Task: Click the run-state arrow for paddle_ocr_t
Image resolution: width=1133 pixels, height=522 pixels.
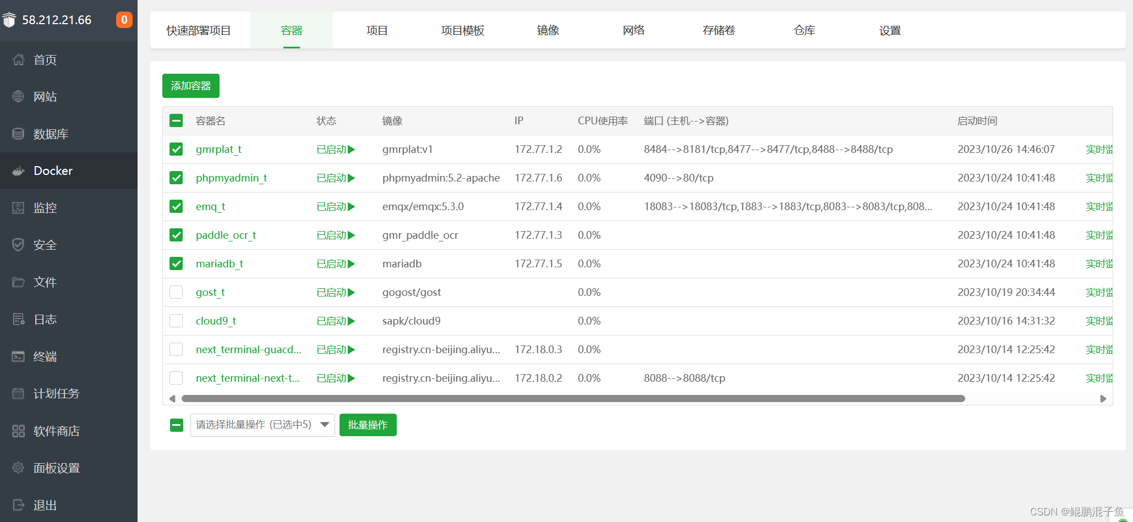Action: [352, 235]
